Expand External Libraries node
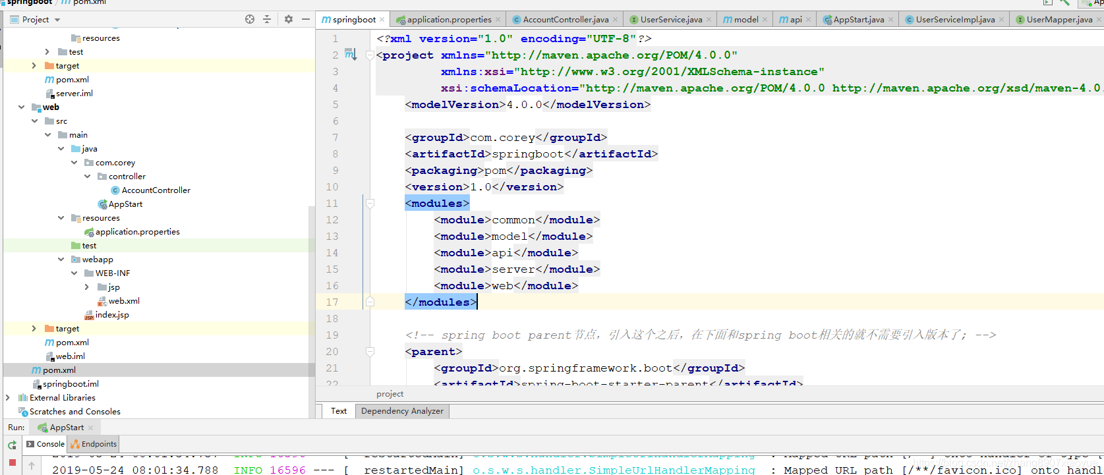The width and height of the screenshot is (1104, 475). click(x=7, y=398)
